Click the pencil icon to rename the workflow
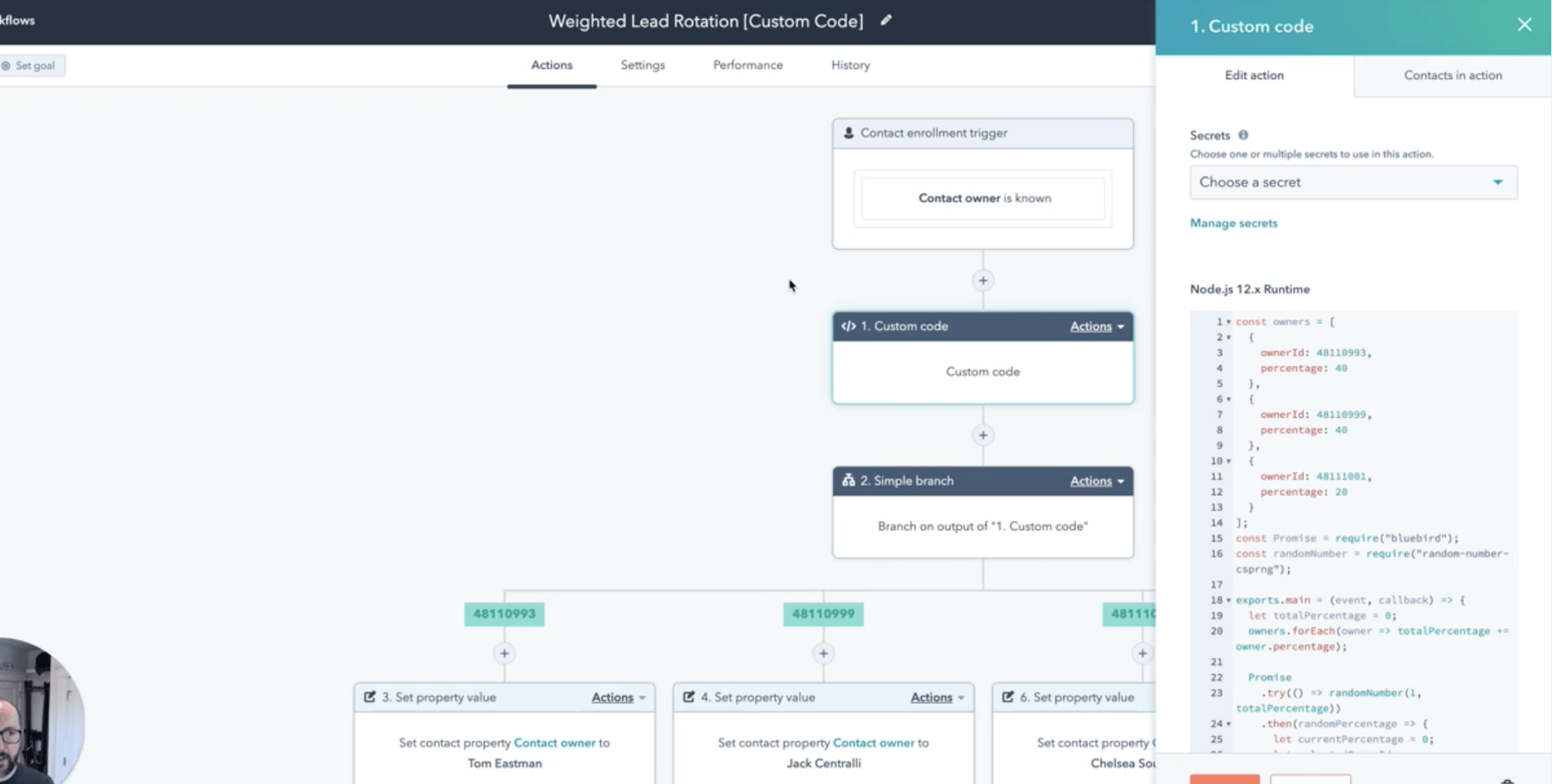 [886, 21]
